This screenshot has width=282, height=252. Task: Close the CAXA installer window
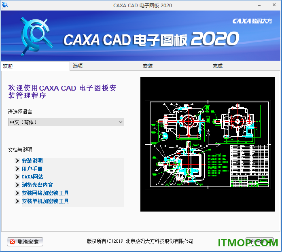[x=274, y=5]
